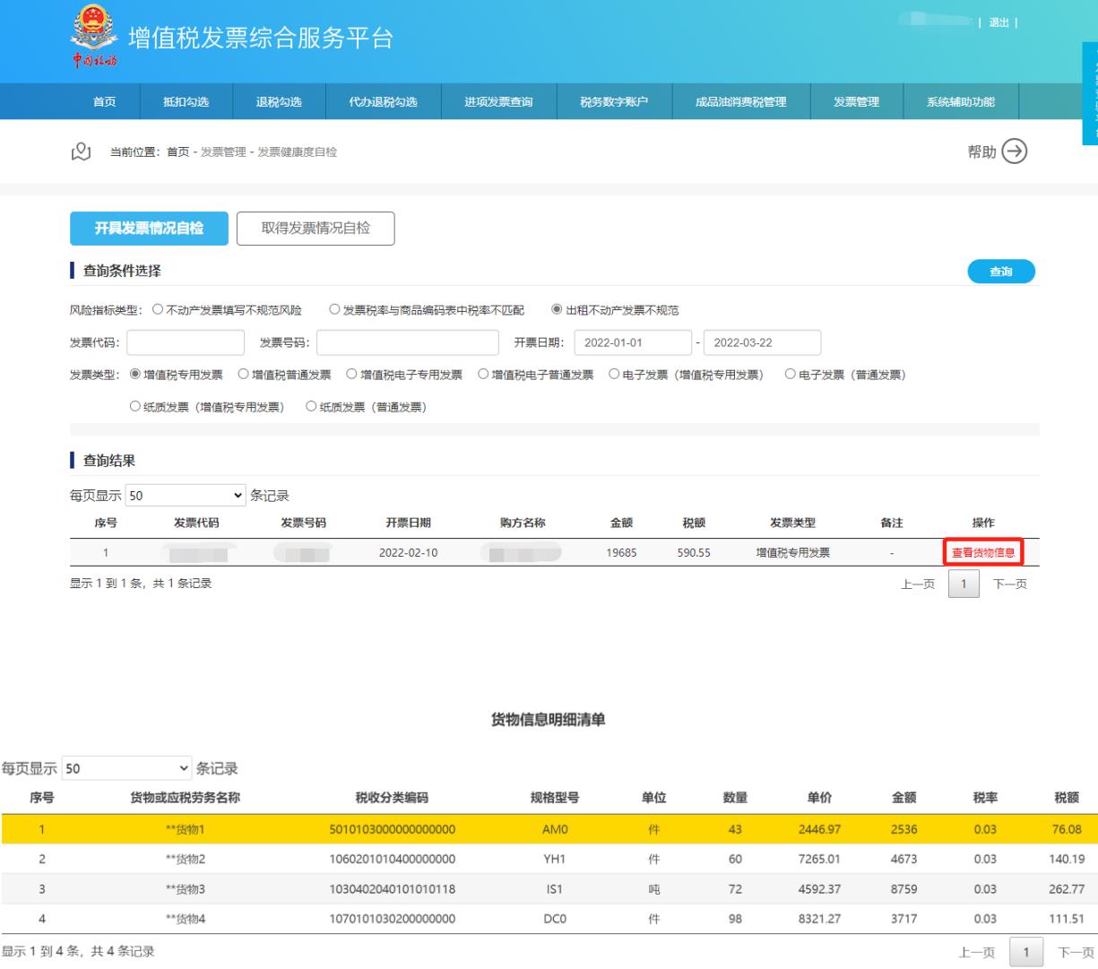
Task: Click the China Tax emblem logo
Action: (93, 37)
